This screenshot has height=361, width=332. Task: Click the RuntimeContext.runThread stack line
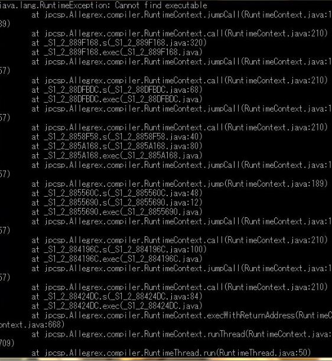[182, 334]
